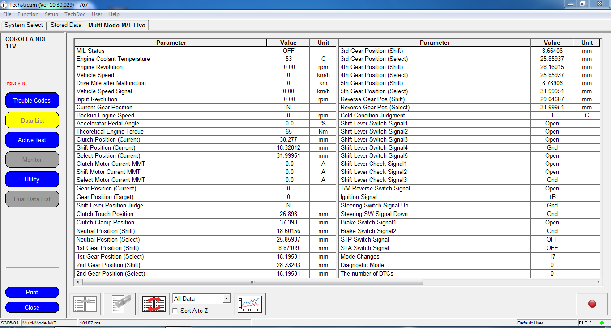The width and height of the screenshot is (611, 328).
Task: Open Trouble Codes from the sidebar
Action: tap(32, 100)
